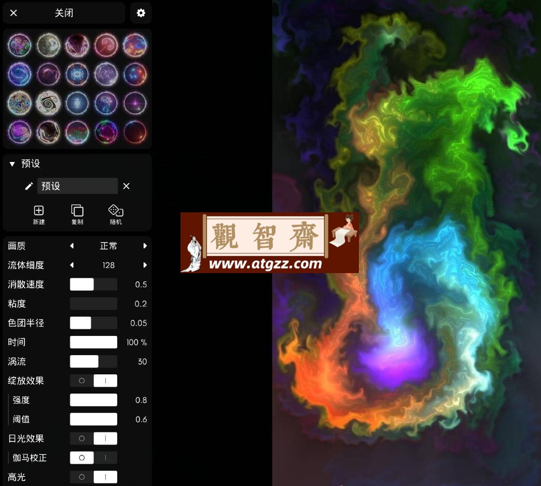The width and height of the screenshot is (541, 486).
Task: Select the first preset thumbnail in row one
Action: point(20,45)
